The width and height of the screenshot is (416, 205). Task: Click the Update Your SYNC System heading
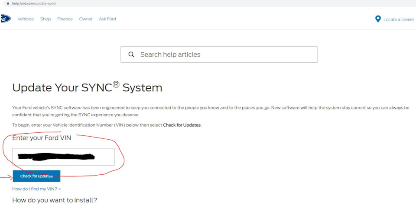[87, 87]
